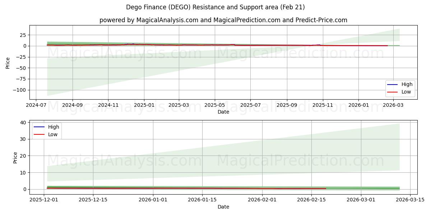Click the lower chart date label 2026-02-15

(x=311, y=200)
